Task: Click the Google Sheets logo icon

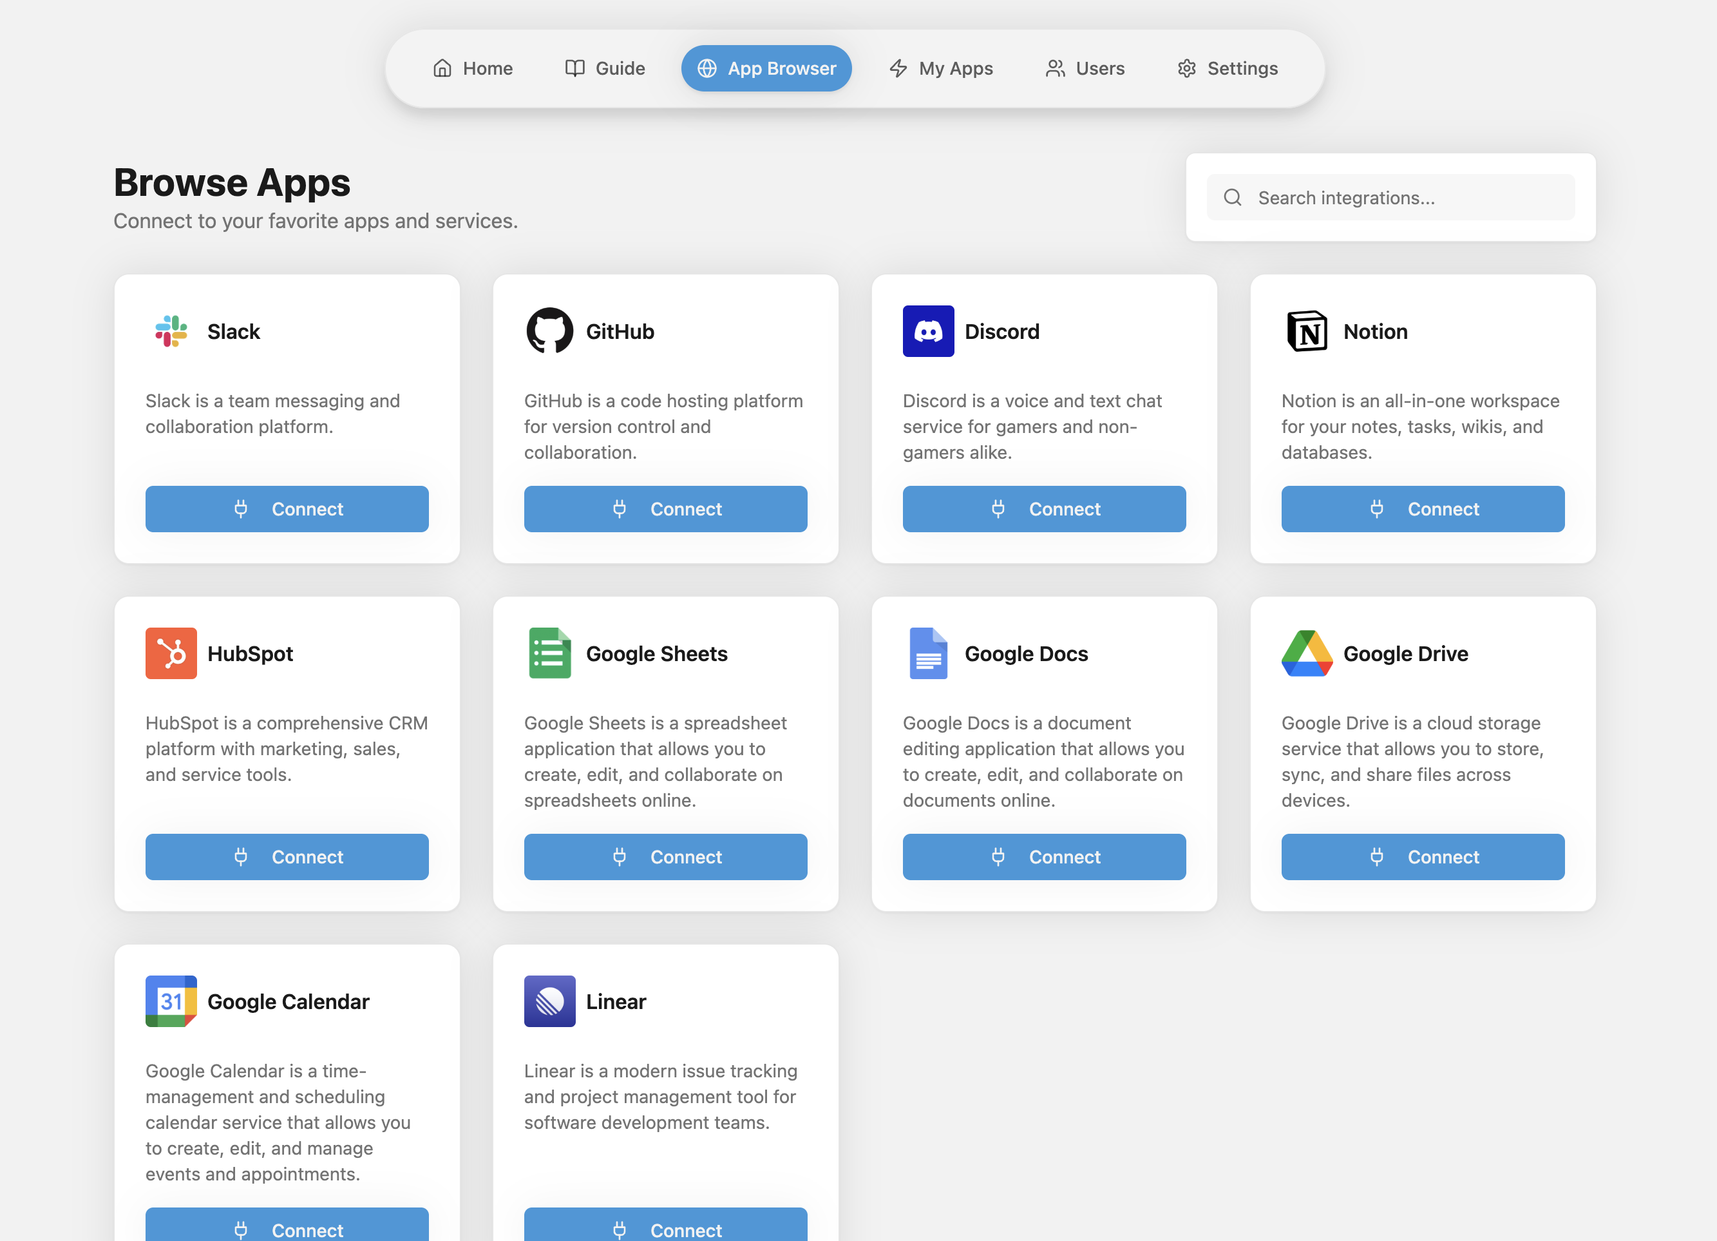Action: [549, 653]
